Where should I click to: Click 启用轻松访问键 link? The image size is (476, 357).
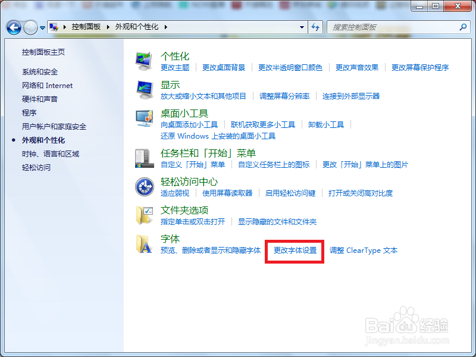[290, 193]
